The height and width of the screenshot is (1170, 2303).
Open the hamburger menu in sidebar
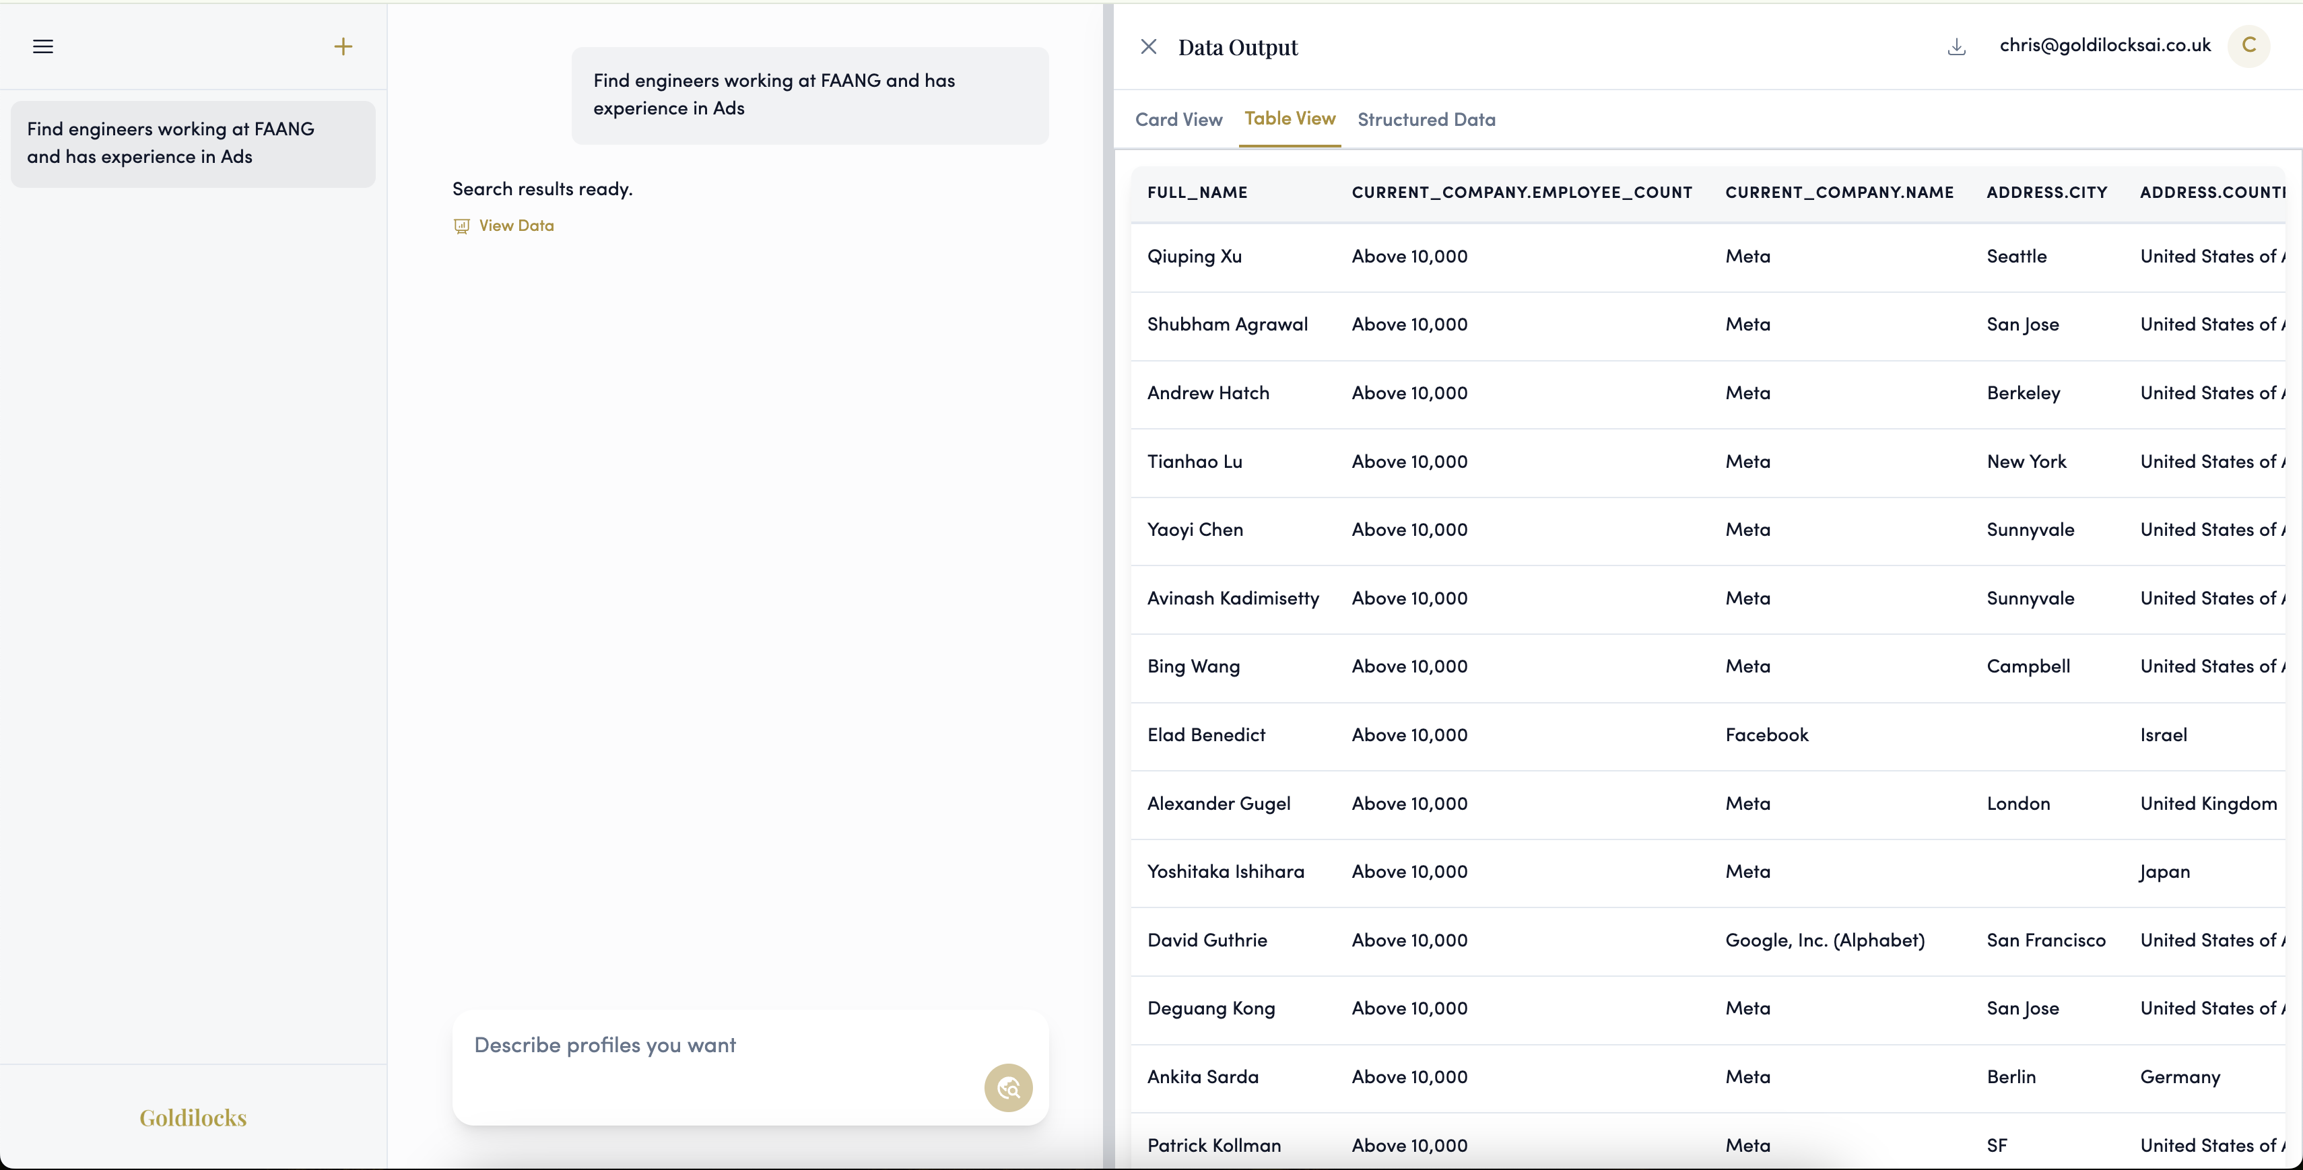pyautogui.click(x=43, y=46)
